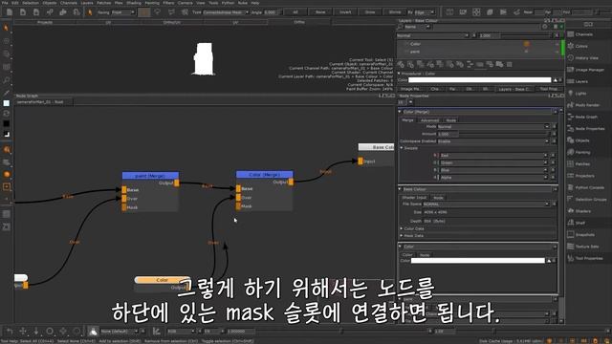Click eyedropper icon beside lower Color swatch

(549, 261)
